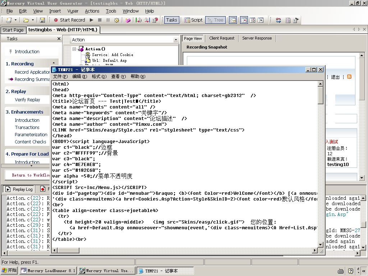Click Return to Workflow button
Screen dimensions: 368x276
[x=28, y=175]
